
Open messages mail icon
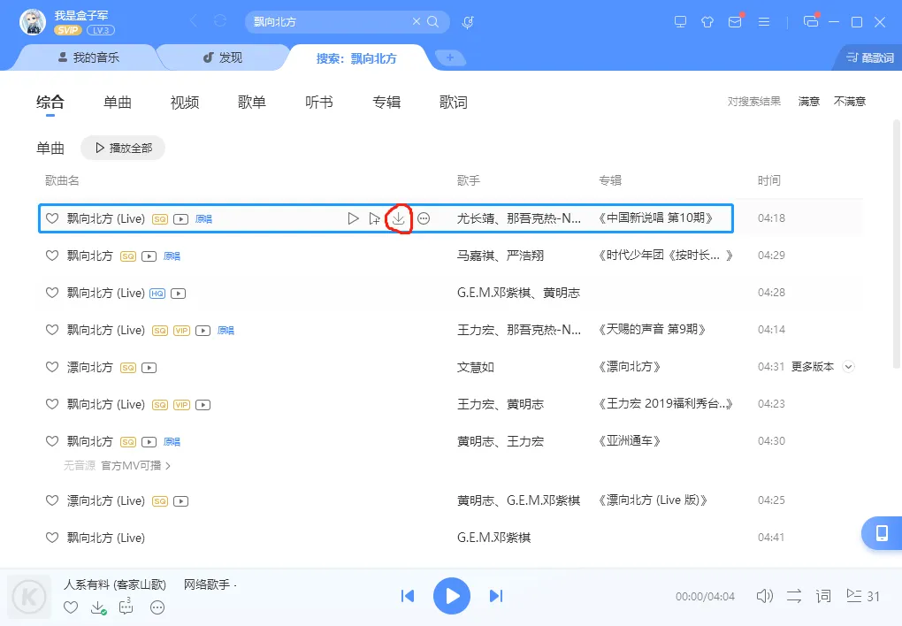(735, 22)
